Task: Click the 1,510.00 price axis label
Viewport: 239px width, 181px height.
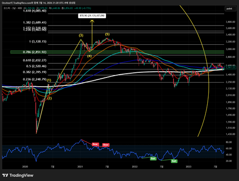Action: (x=231, y=128)
